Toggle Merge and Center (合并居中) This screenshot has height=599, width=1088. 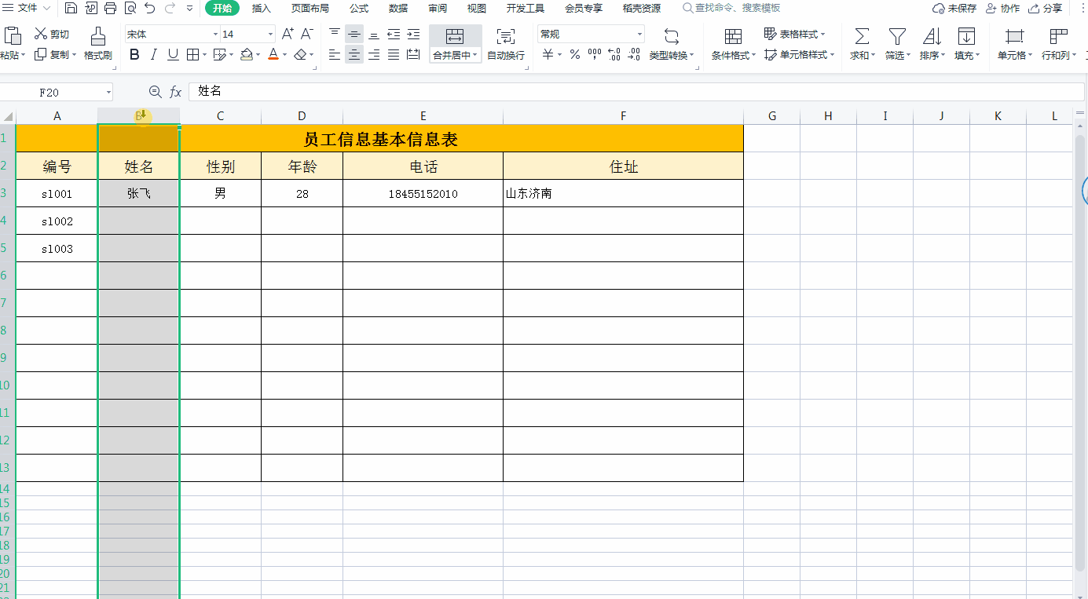pyautogui.click(x=455, y=44)
